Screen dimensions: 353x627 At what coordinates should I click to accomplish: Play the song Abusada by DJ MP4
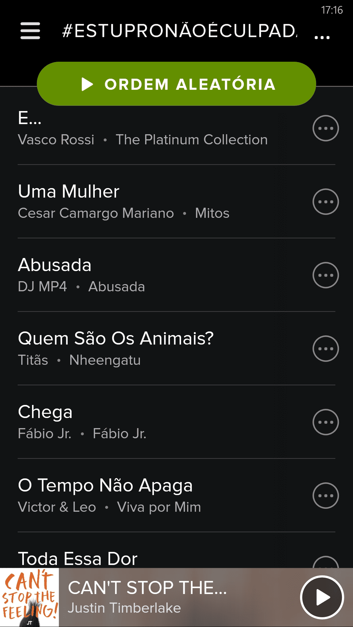click(131, 275)
